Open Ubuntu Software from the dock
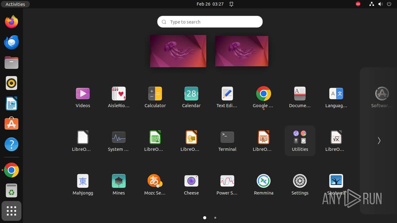The height and width of the screenshot is (223, 397). click(11, 124)
